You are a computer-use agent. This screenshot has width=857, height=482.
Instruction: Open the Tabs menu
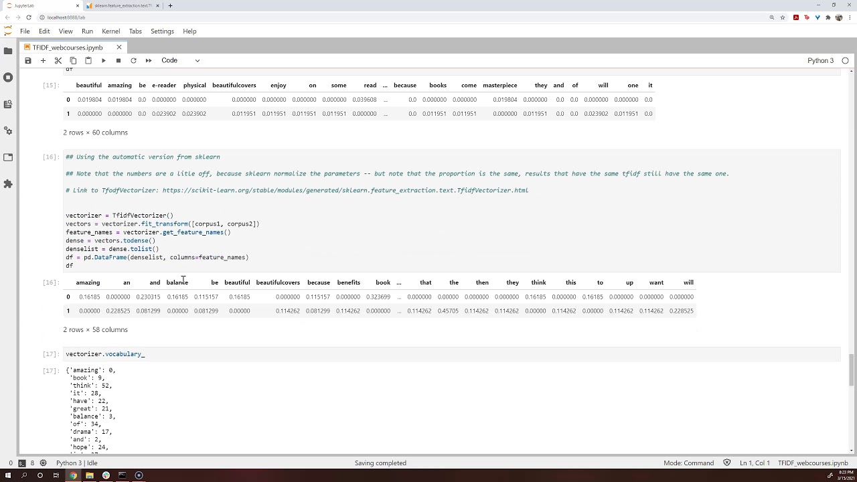(x=135, y=31)
